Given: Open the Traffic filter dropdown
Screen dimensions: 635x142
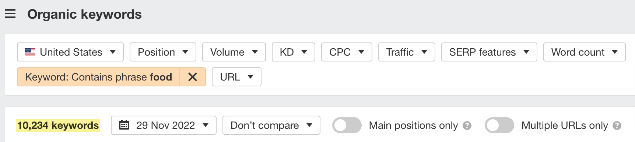Looking at the screenshot, I should 407,52.
